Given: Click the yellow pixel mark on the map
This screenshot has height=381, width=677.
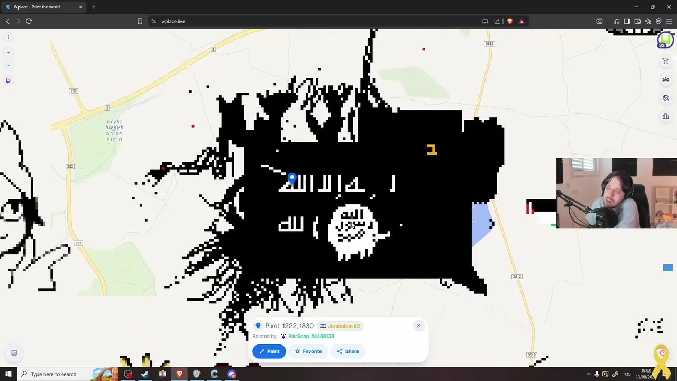Looking at the screenshot, I should (x=432, y=150).
